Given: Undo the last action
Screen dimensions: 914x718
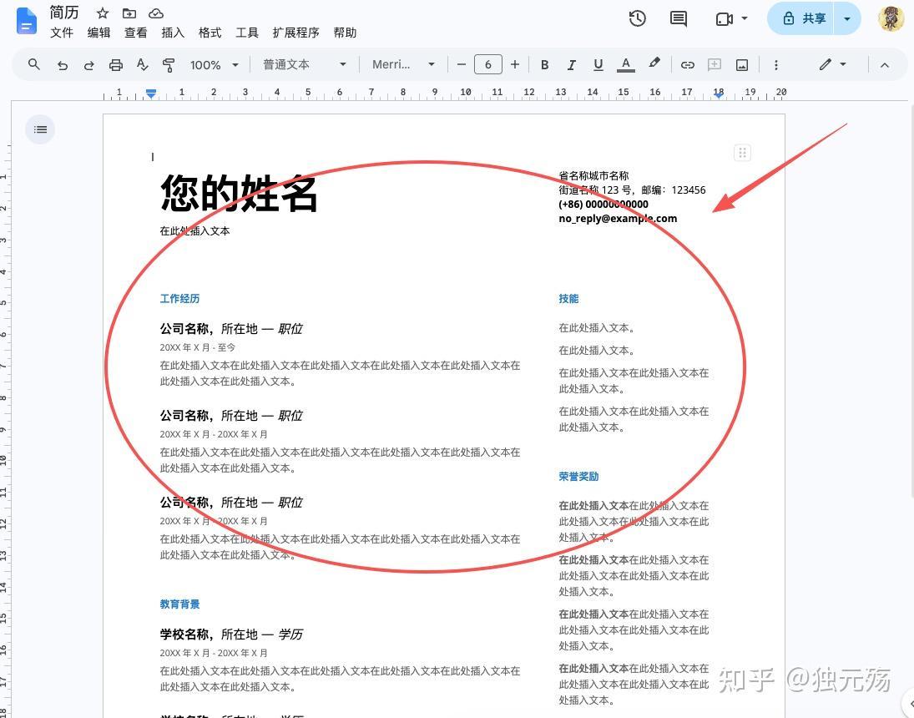Looking at the screenshot, I should [x=63, y=65].
